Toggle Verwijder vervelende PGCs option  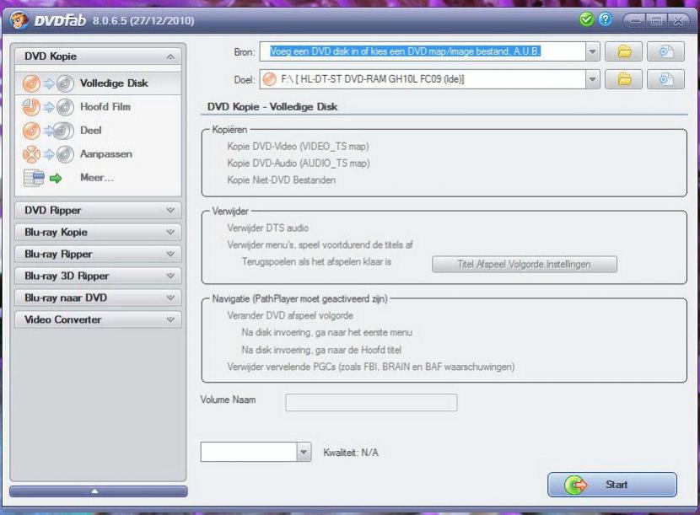pos(370,367)
